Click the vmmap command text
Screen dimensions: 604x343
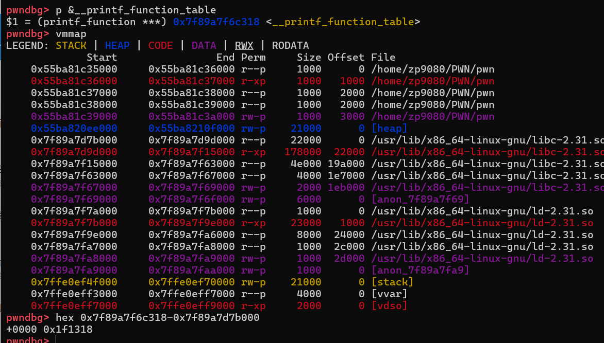pos(71,34)
